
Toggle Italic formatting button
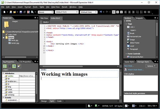coord(118,12)
